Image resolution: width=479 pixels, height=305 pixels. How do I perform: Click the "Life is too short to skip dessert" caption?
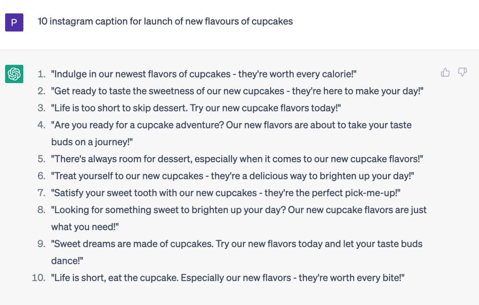[196, 108]
